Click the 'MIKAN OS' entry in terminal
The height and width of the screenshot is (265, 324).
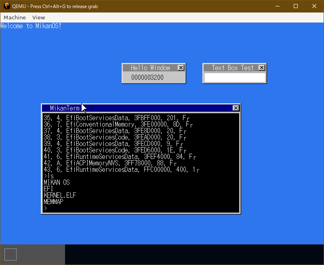[57, 182]
